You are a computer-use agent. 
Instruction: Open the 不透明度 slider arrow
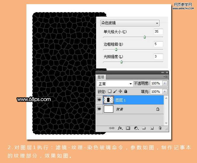tap(165, 83)
